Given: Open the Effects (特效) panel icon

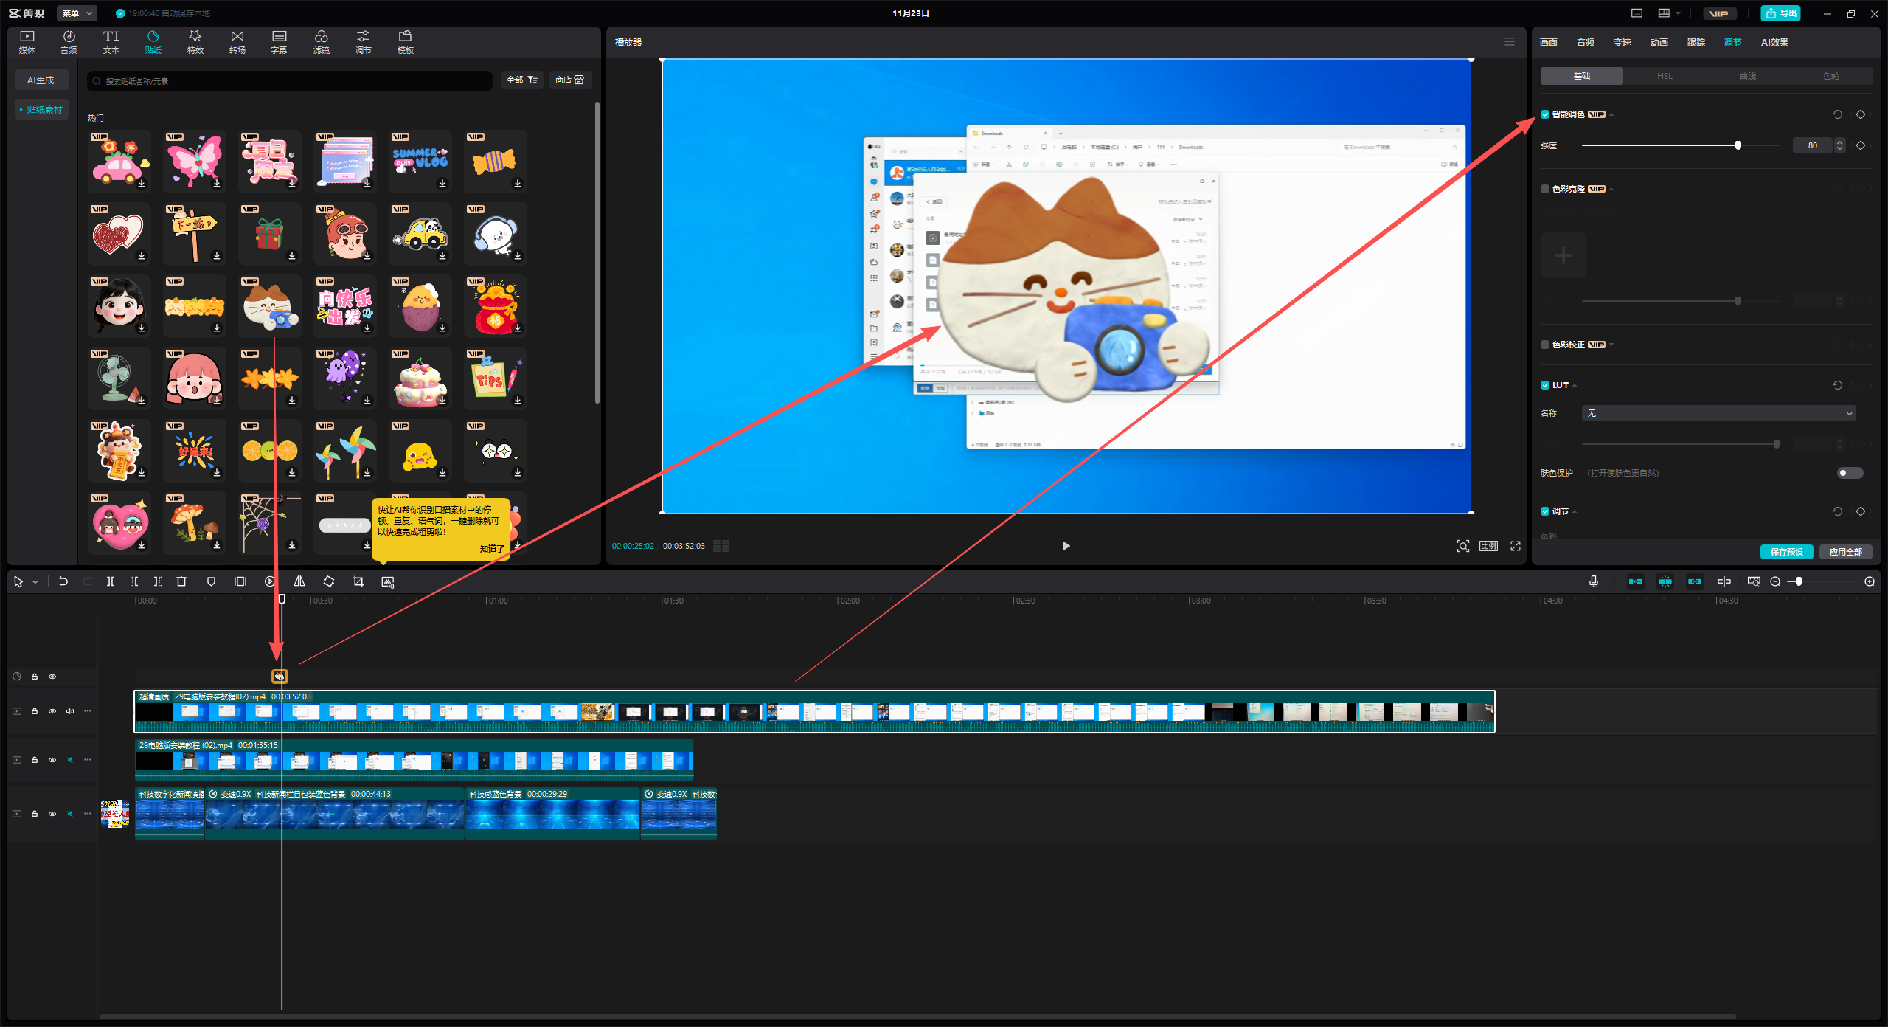Looking at the screenshot, I should [195, 41].
